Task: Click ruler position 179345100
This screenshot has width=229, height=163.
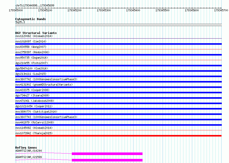Action: point(45,10)
